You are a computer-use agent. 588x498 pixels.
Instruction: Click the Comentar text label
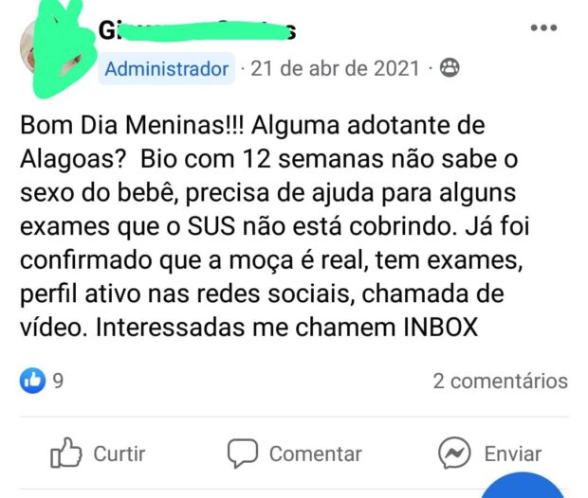pos(316,454)
